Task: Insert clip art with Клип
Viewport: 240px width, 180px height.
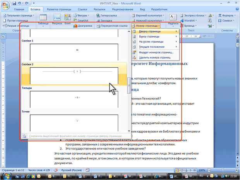Action: pyautogui.click(x=67, y=19)
